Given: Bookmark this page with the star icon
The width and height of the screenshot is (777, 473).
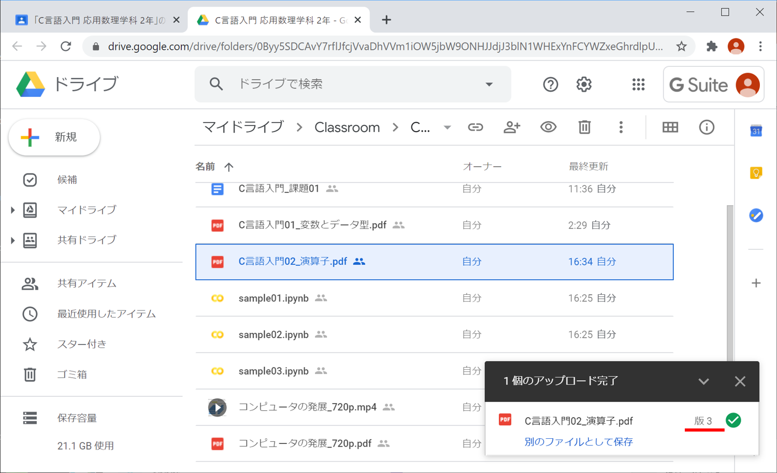Looking at the screenshot, I should click(682, 46).
